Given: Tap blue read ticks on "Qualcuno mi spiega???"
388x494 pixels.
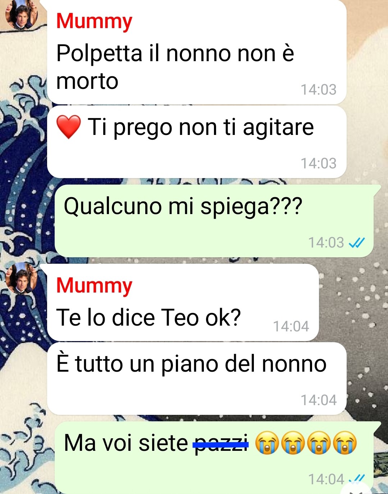Looking at the screenshot, I should tap(357, 243).
